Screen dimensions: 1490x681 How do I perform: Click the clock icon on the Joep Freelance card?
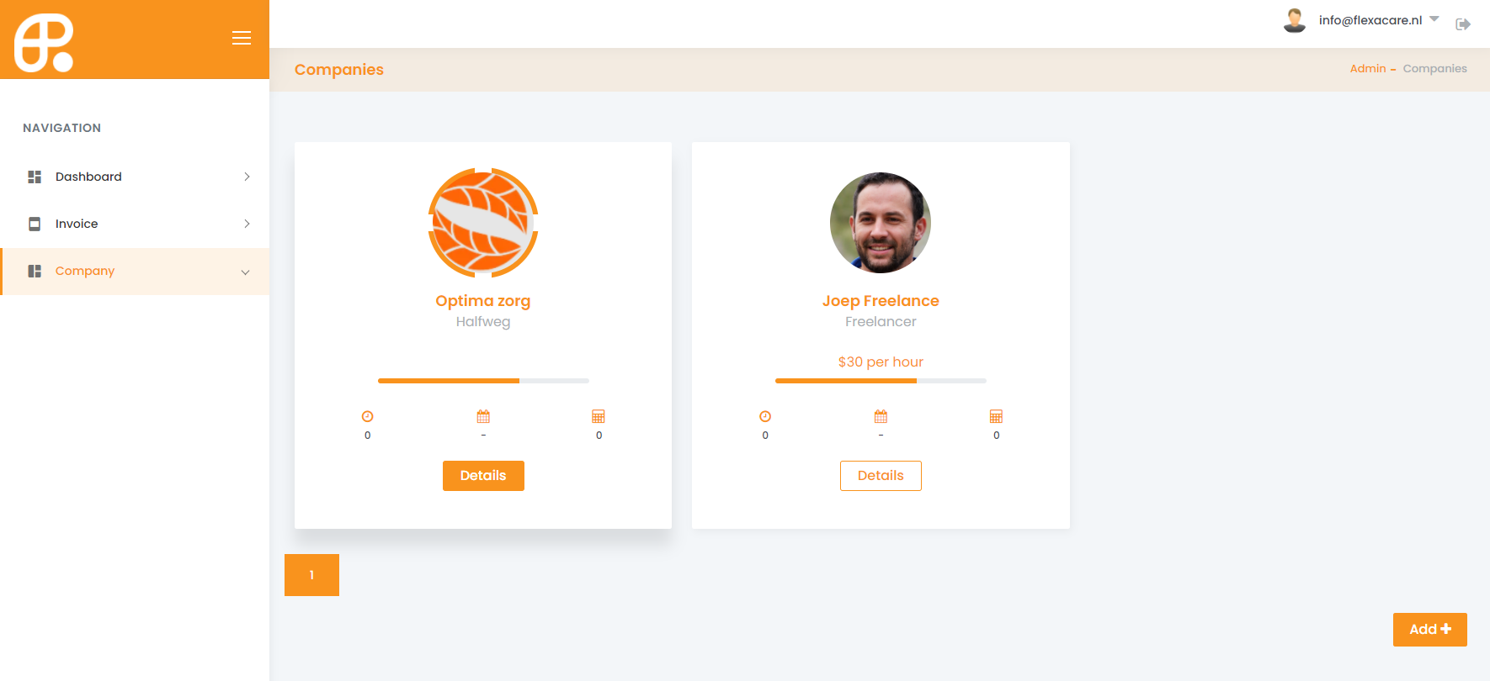[765, 416]
